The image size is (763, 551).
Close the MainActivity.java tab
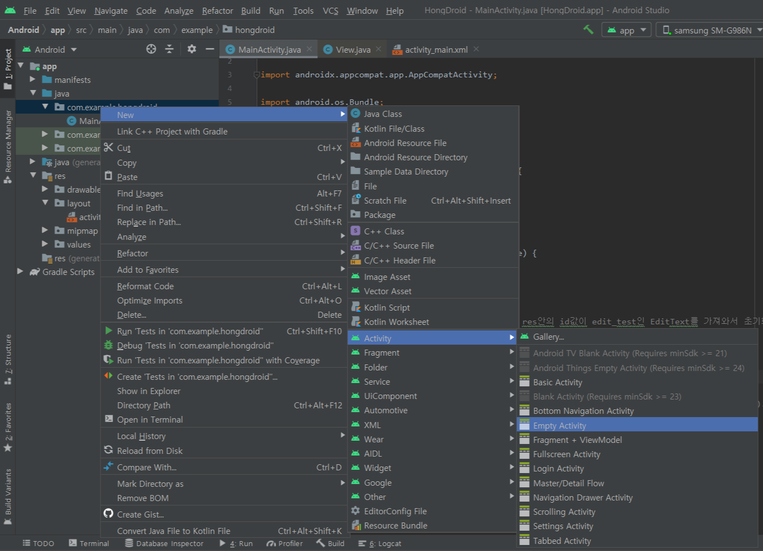coord(310,49)
